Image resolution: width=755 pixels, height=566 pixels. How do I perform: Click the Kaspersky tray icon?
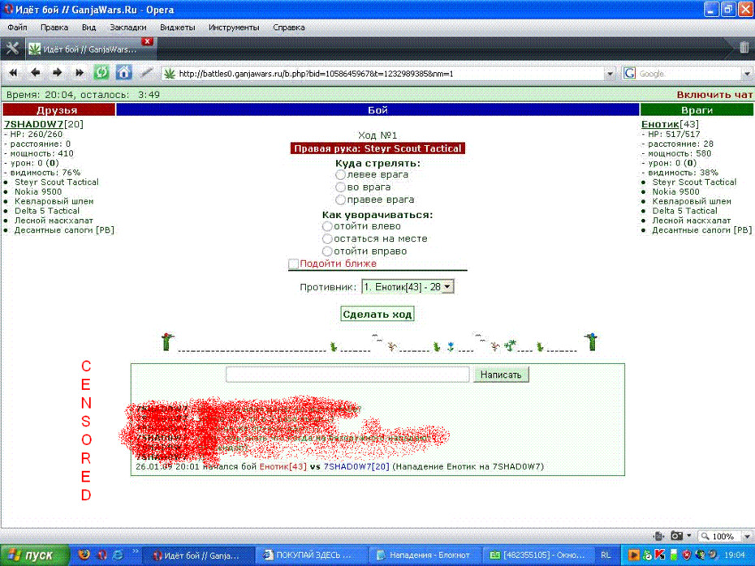coord(660,555)
